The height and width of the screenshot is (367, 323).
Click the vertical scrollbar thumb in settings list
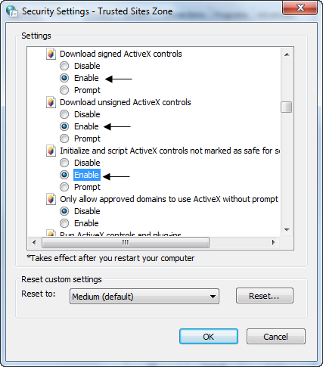click(287, 107)
